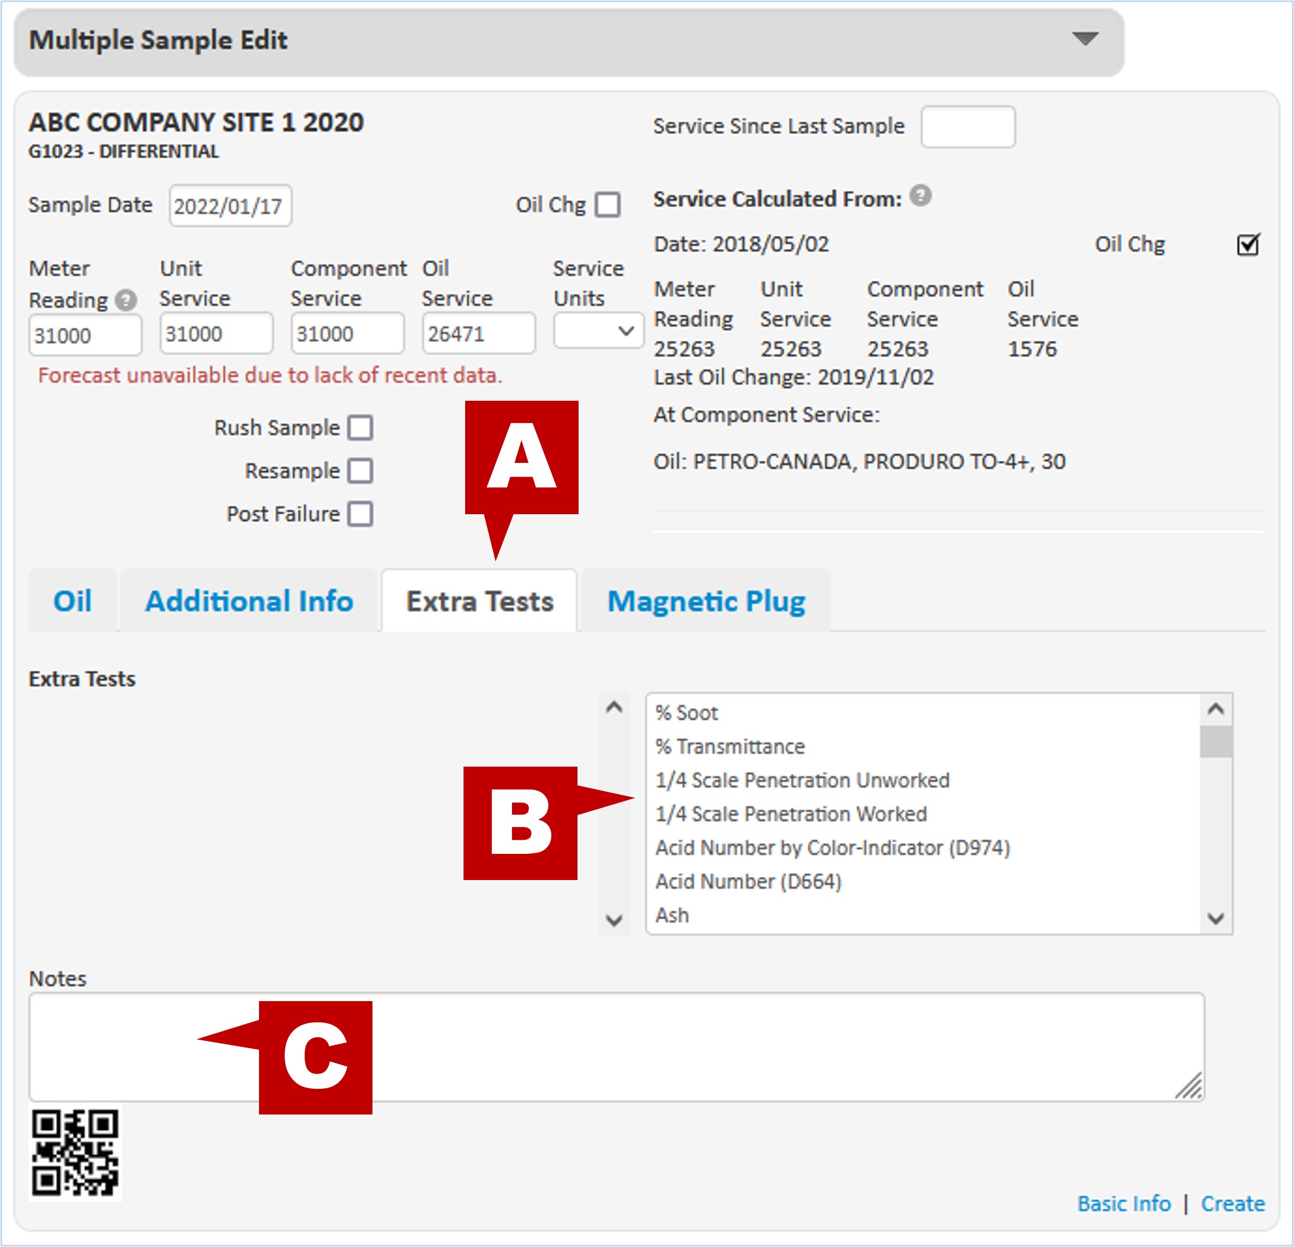Viewport: 1294px width, 1247px height.
Task: Click the Basic Info link
Action: pyautogui.click(x=1124, y=1203)
